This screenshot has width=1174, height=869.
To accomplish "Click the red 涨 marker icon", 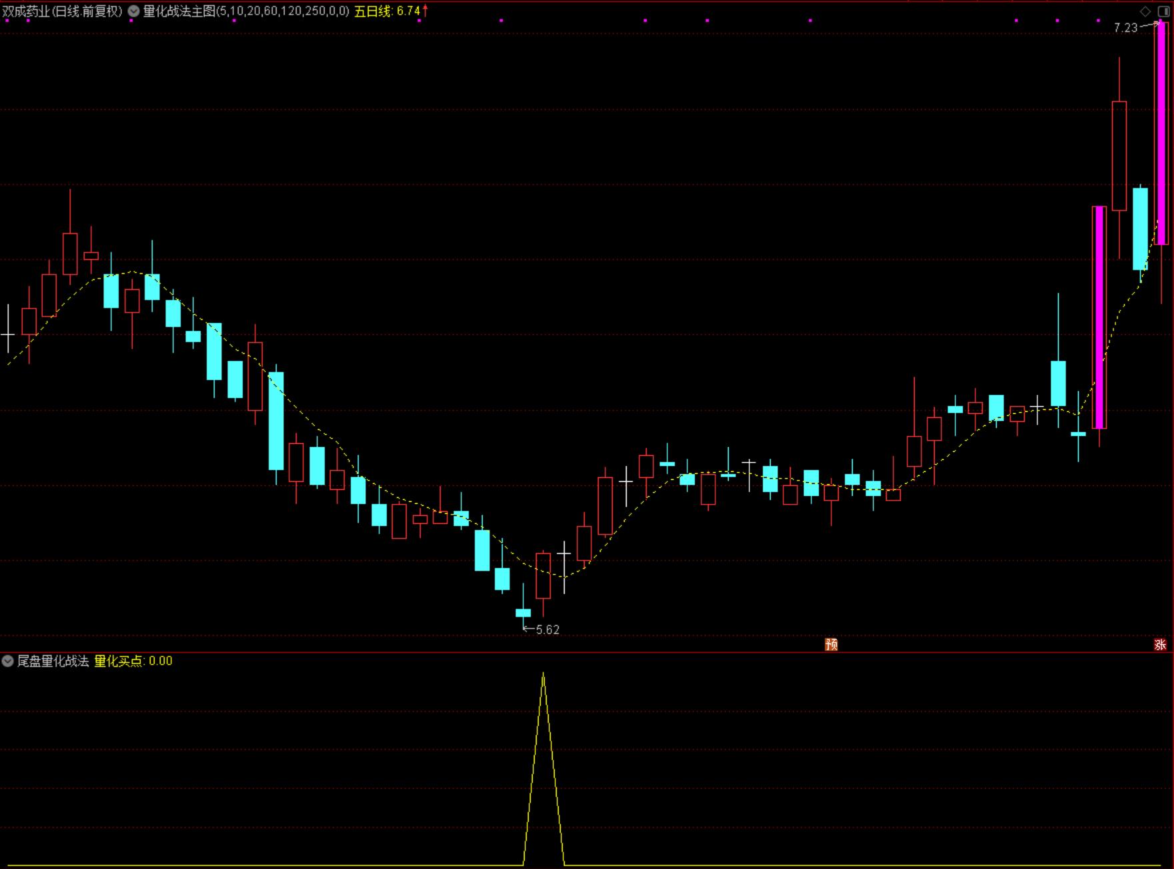I will (1161, 644).
